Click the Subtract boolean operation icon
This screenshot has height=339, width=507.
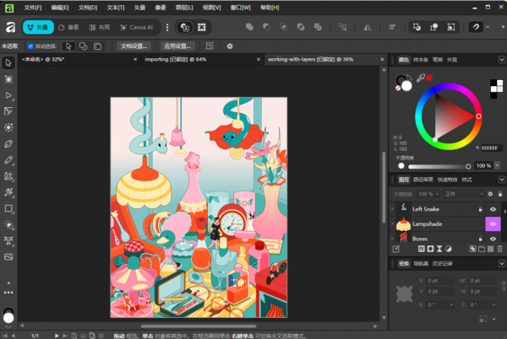(266, 27)
